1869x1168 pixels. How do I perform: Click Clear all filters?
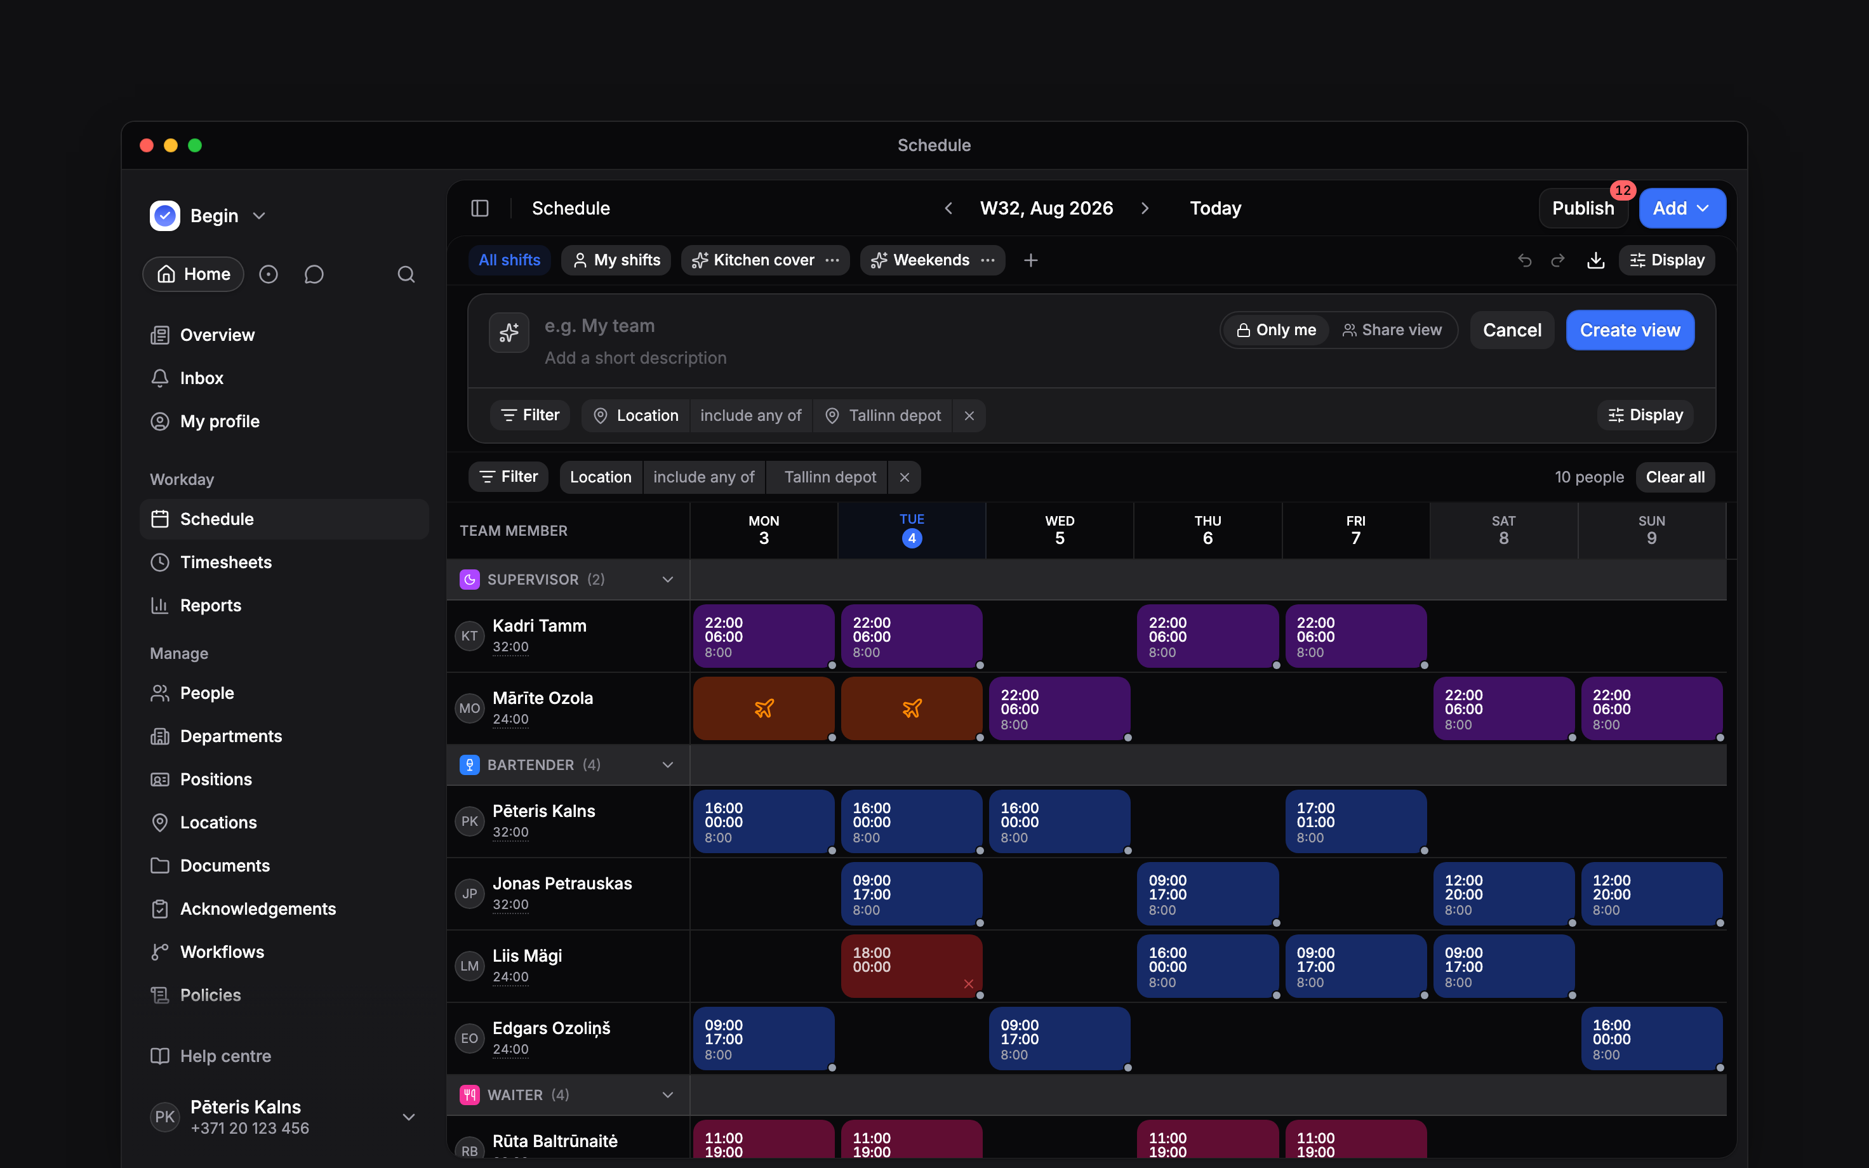pyautogui.click(x=1675, y=477)
